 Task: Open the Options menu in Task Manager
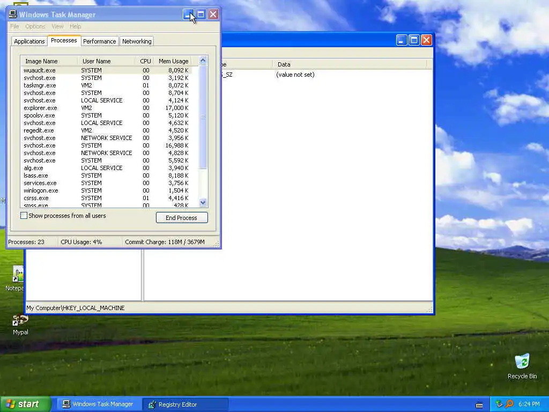[x=35, y=26]
